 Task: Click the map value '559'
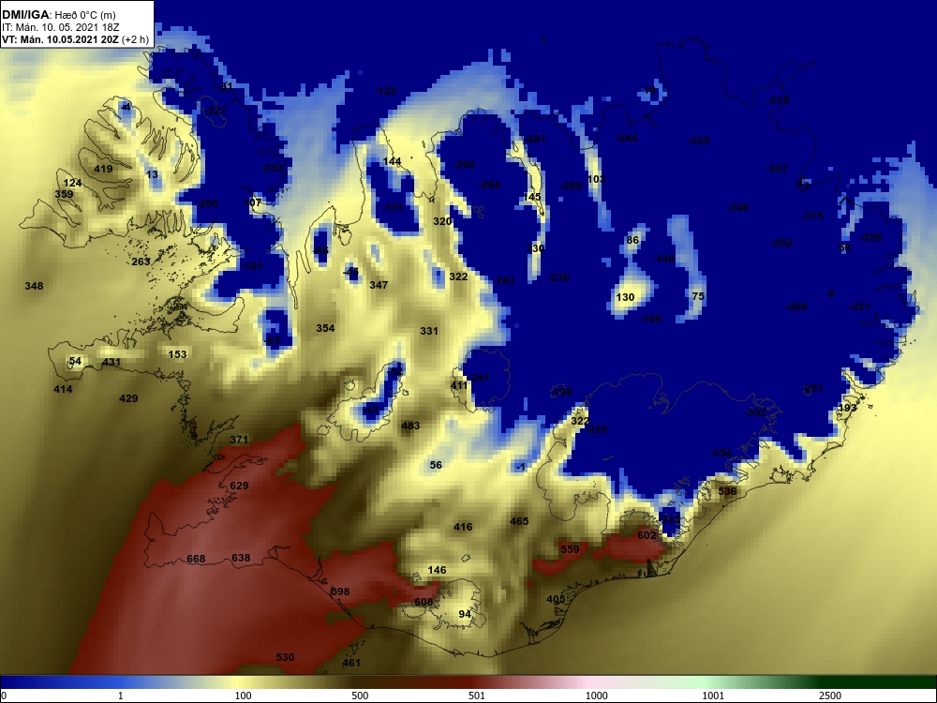[x=570, y=548]
